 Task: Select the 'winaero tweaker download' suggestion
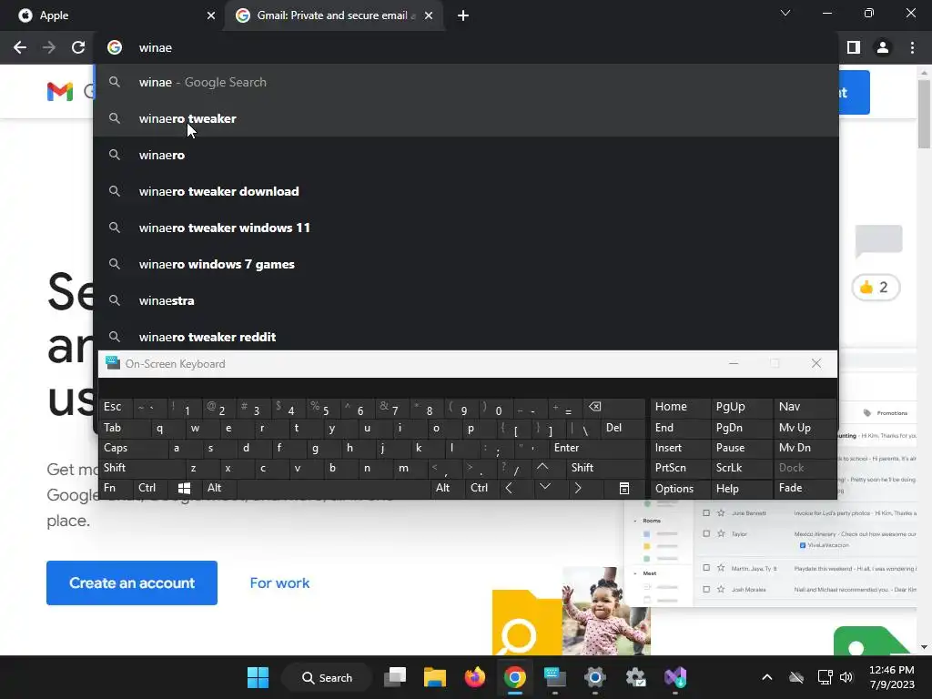[466, 191]
